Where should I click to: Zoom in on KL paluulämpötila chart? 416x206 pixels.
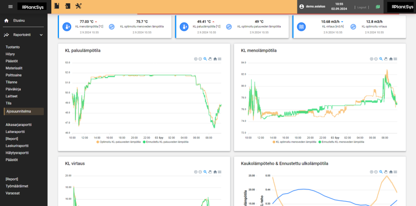196,59
